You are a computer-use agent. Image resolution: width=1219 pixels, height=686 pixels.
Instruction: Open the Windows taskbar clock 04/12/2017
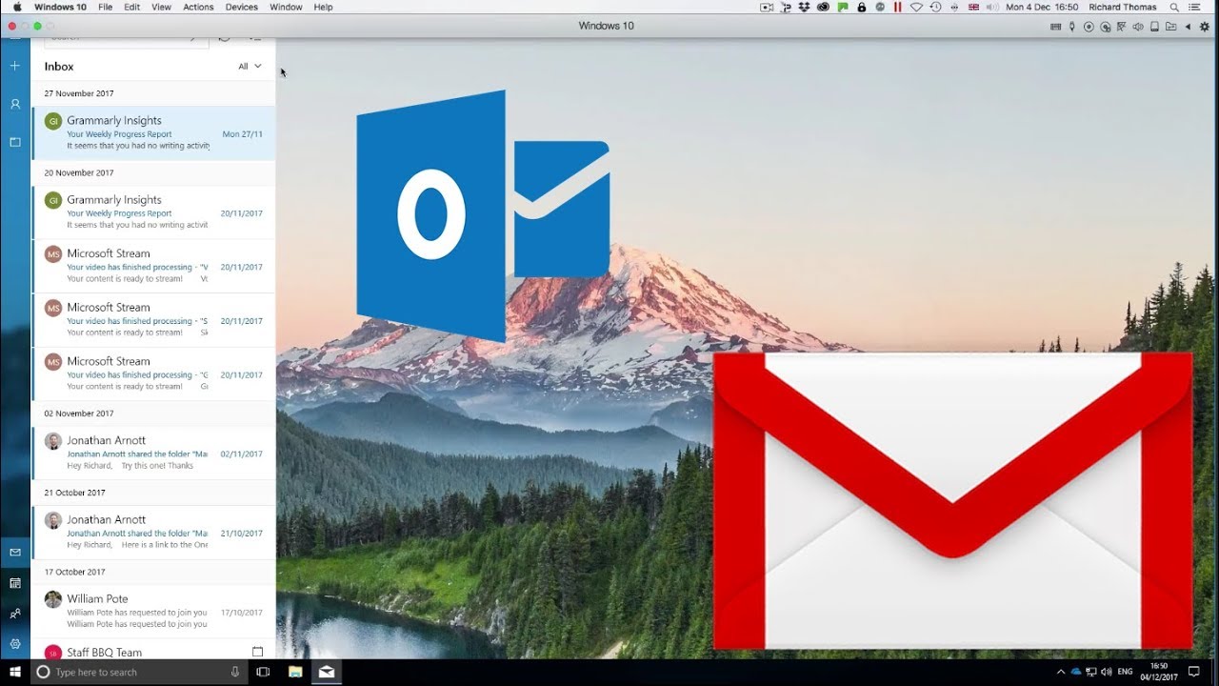1159,672
